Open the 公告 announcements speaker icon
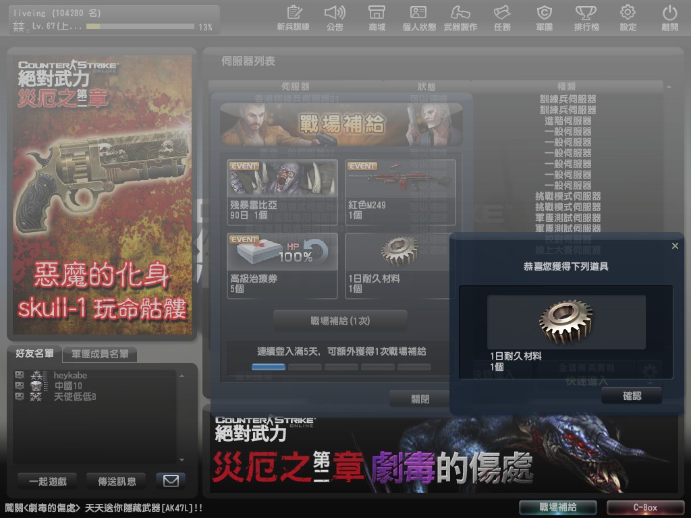 pos(335,18)
